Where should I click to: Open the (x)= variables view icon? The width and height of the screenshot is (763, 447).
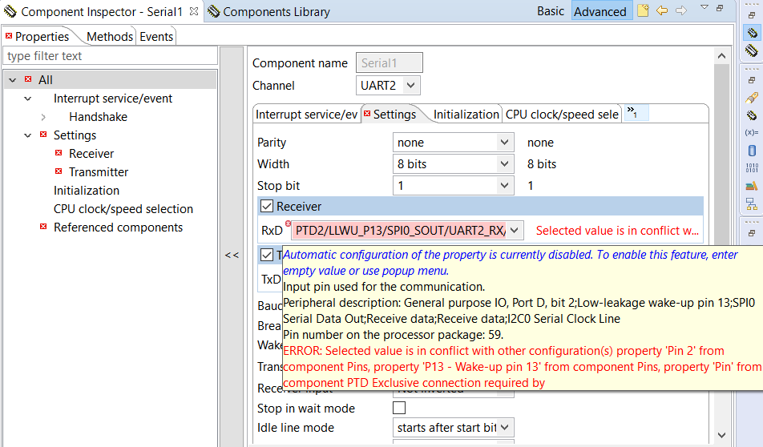coord(752,132)
